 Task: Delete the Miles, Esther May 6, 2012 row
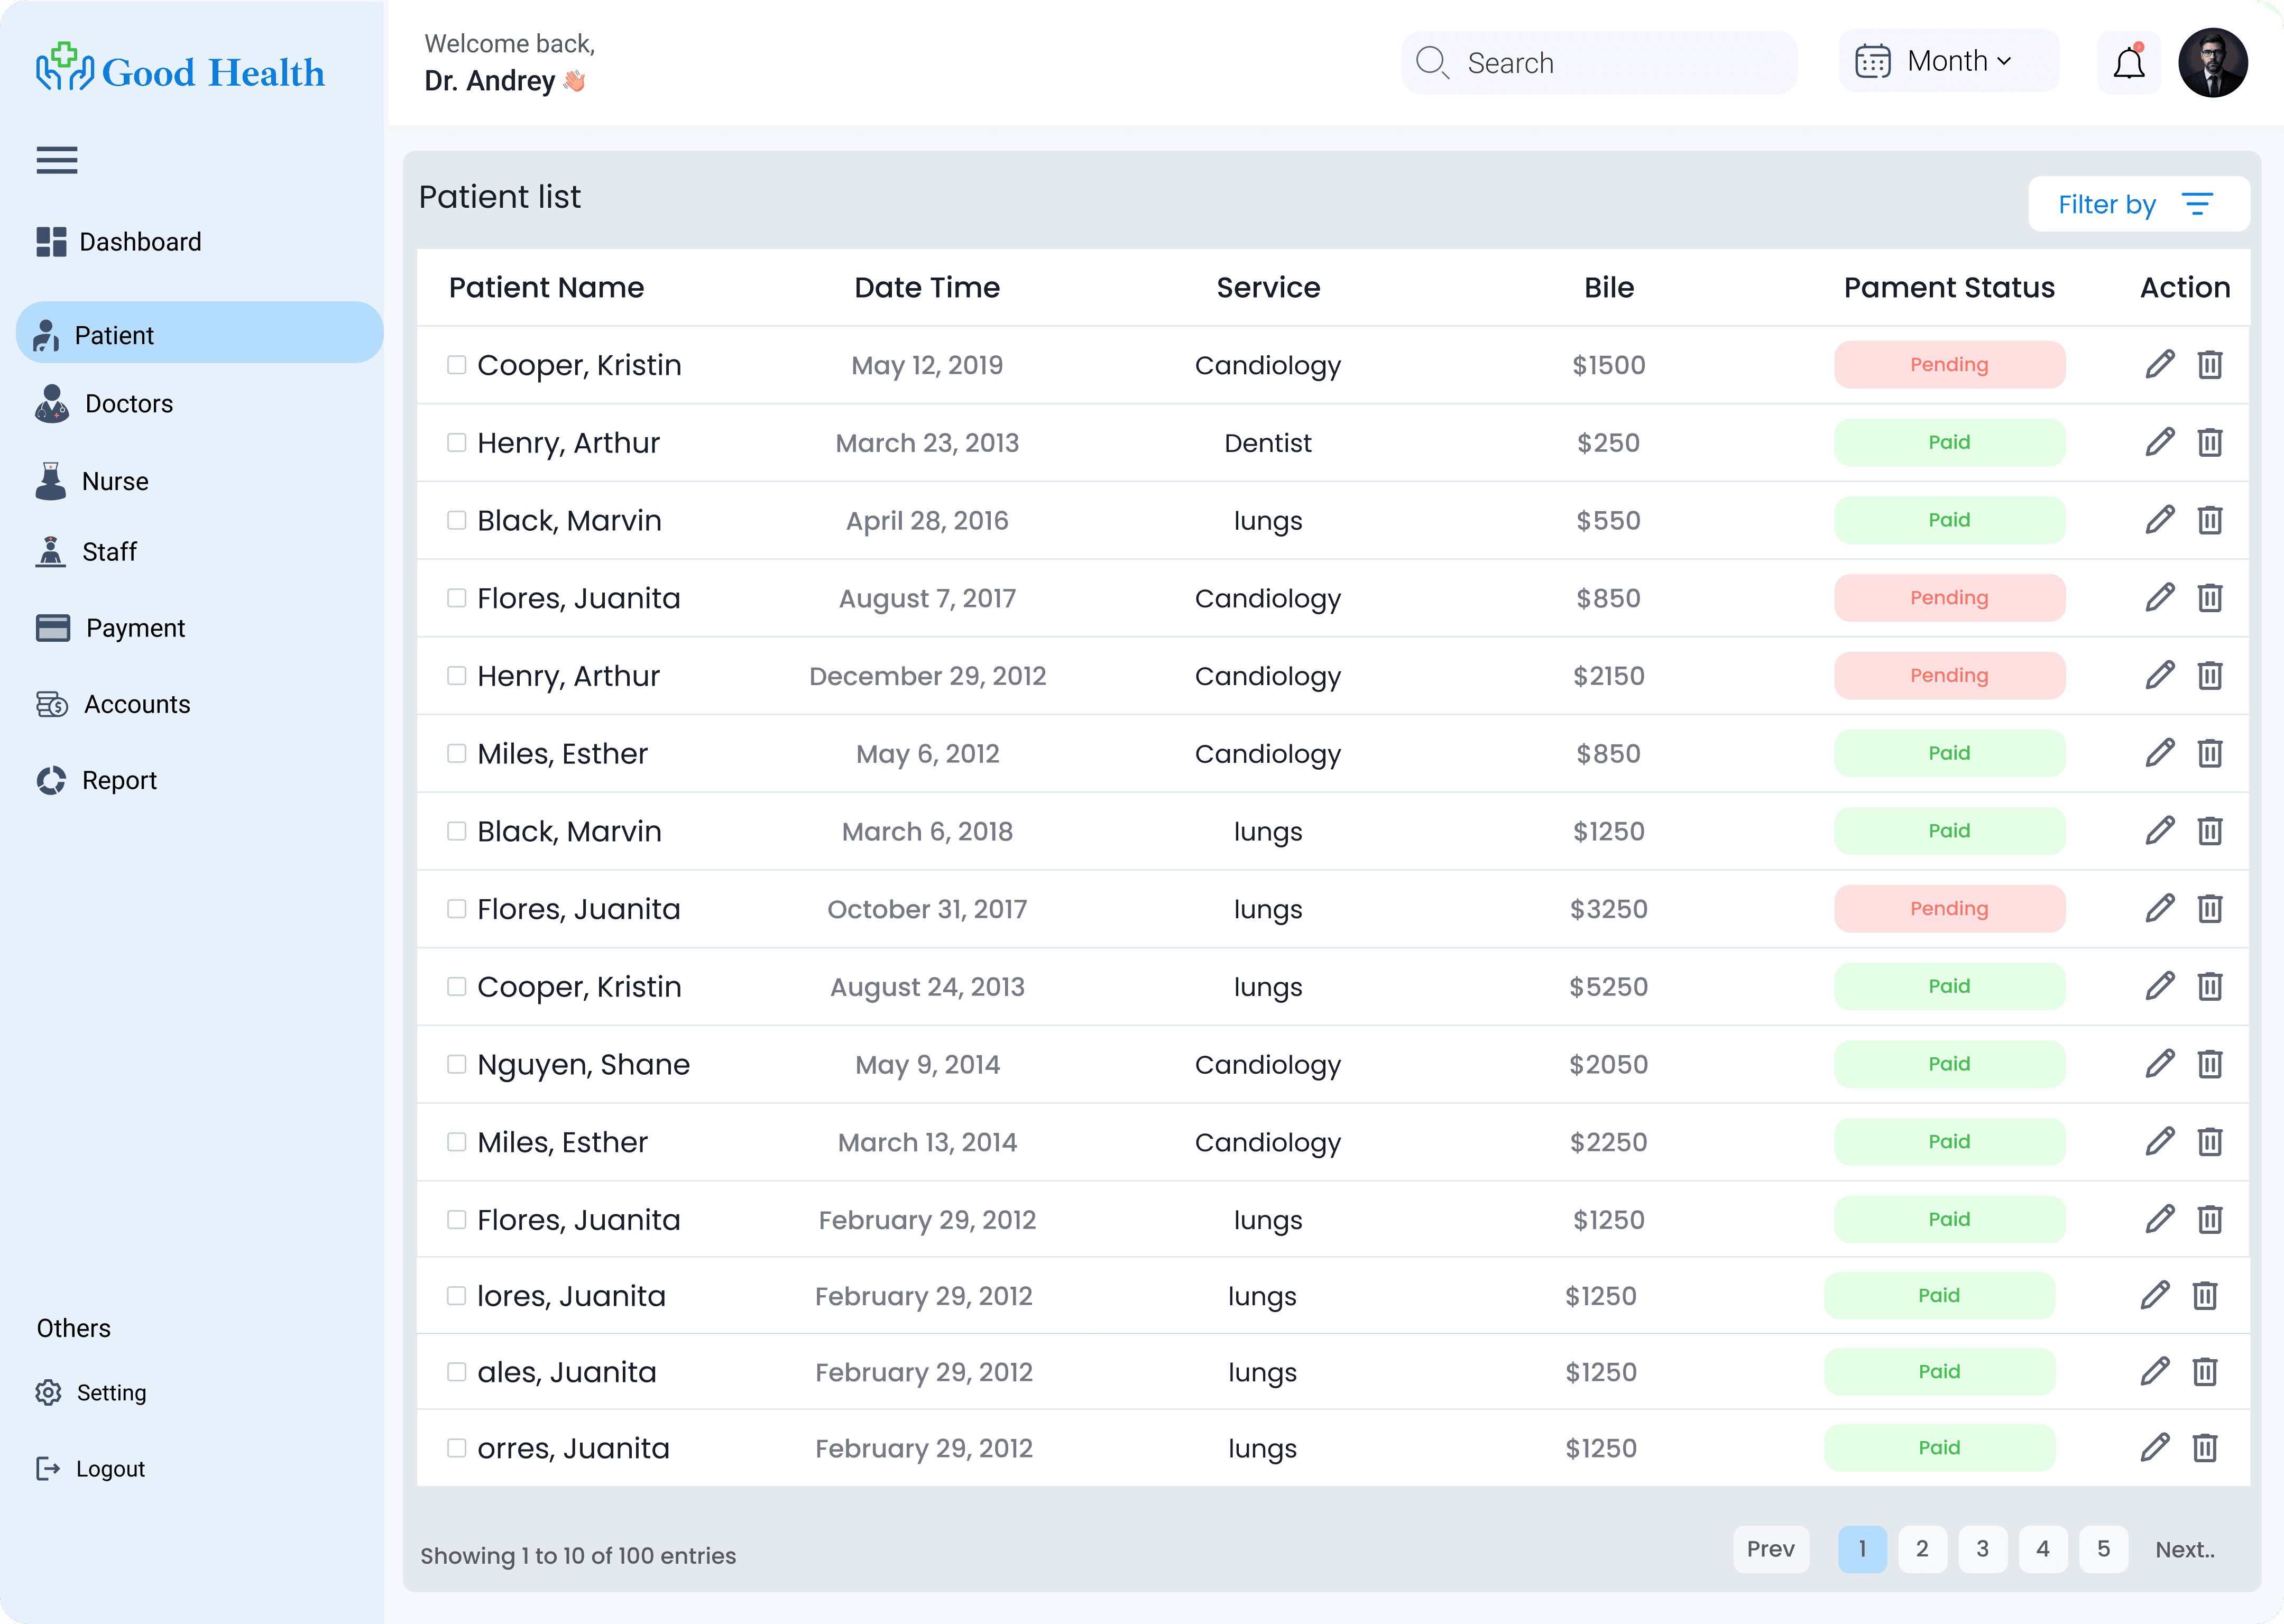[x=2210, y=753]
